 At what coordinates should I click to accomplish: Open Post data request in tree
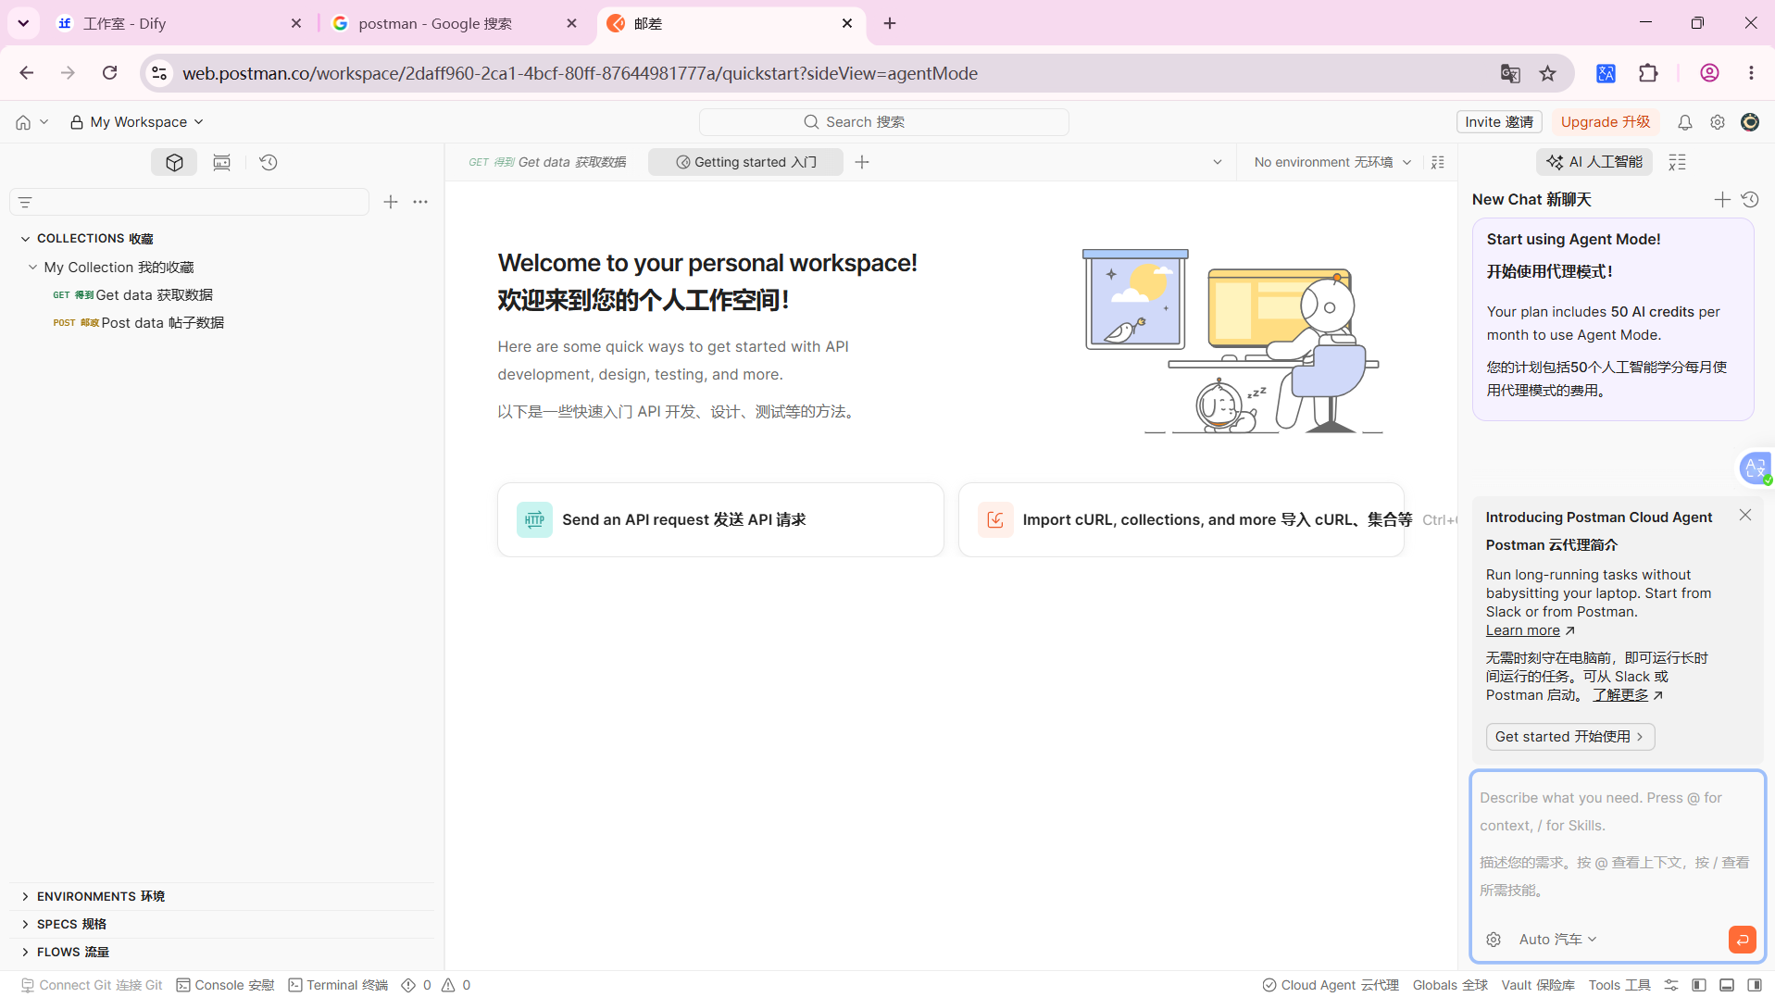point(138,322)
